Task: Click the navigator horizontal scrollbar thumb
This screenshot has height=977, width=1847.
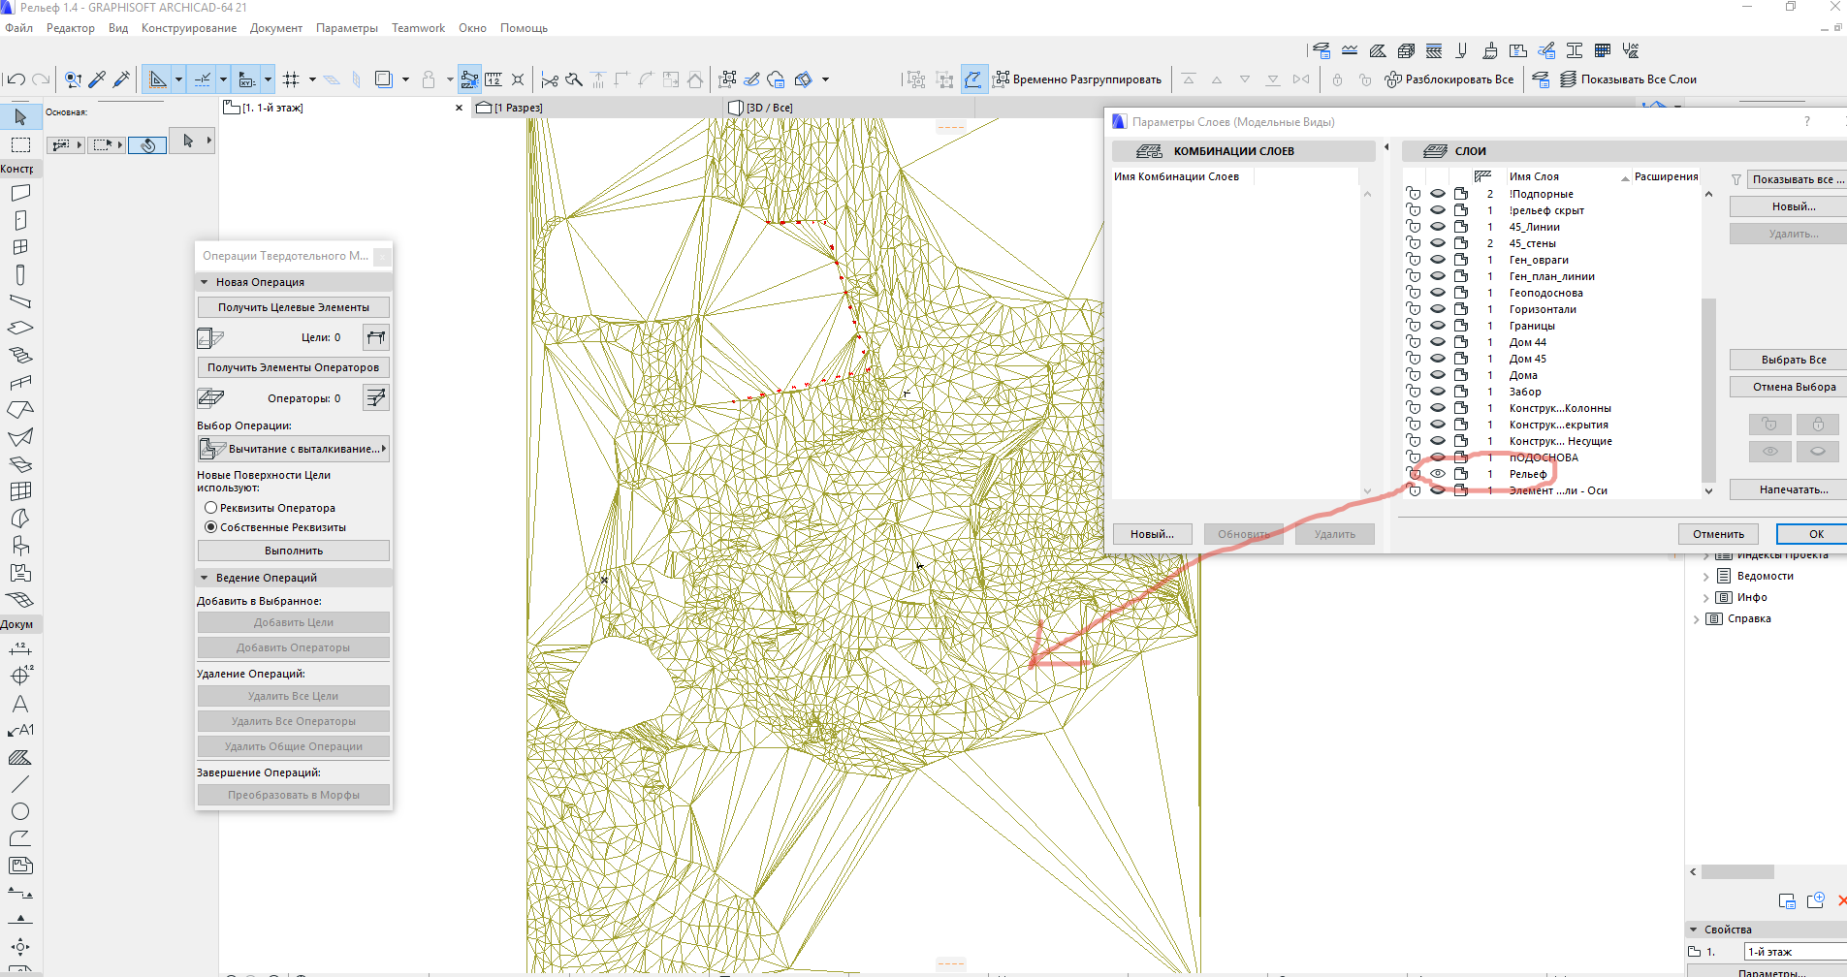Action: (x=1737, y=871)
